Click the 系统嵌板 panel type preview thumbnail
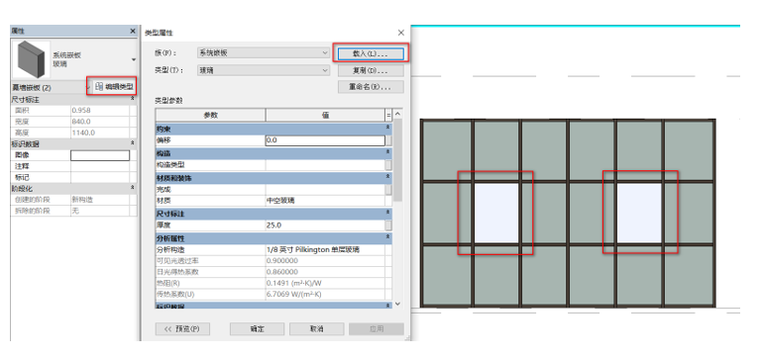 pyautogui.click(x=31, y=59)
